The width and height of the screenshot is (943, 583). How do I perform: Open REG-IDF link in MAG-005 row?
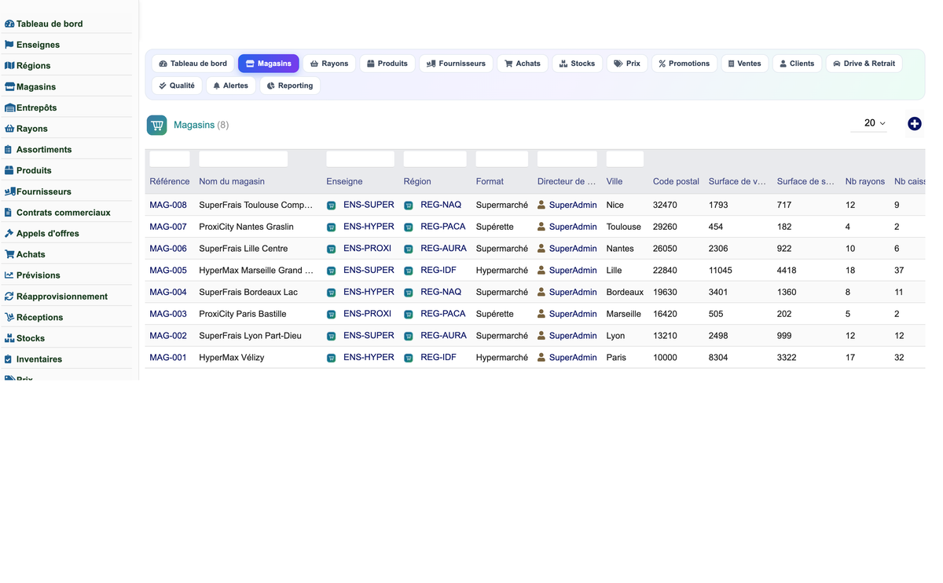coord(438,270)
